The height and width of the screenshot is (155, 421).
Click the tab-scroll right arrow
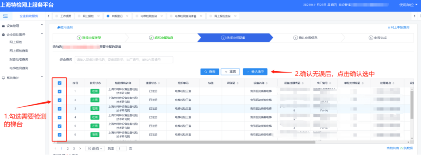tap(415, 16)
